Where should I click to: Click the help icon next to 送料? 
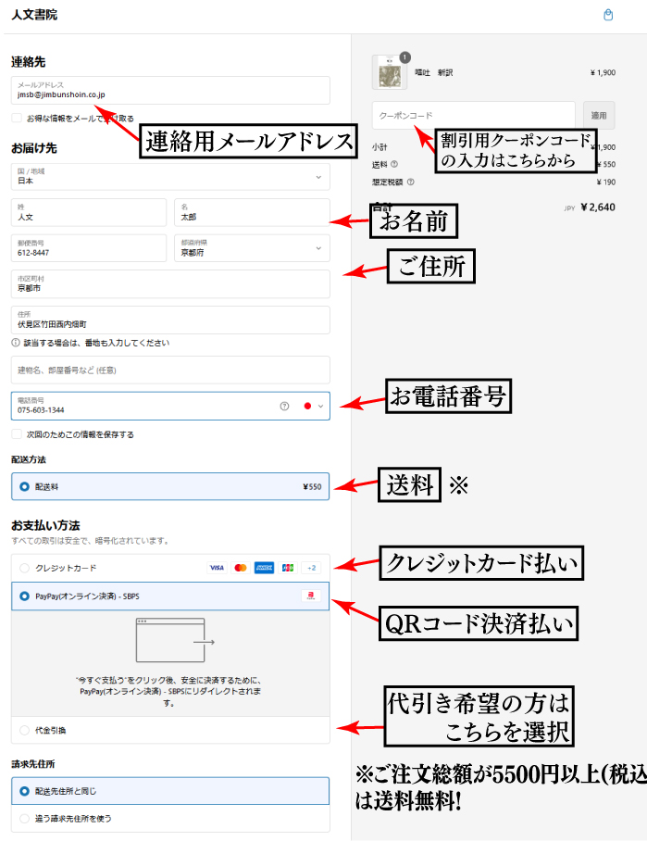[x=394, y=164]
